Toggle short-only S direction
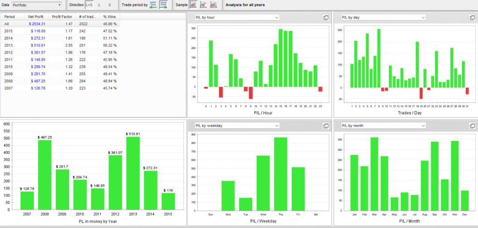 pos(110,5)
